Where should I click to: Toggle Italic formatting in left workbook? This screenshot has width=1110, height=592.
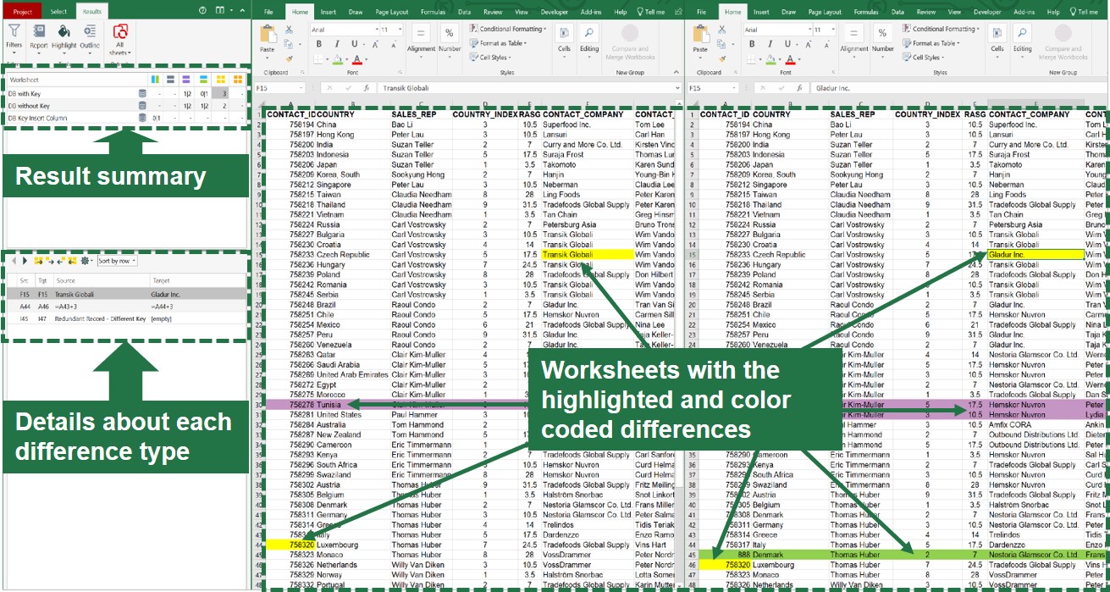pos(336,44)
